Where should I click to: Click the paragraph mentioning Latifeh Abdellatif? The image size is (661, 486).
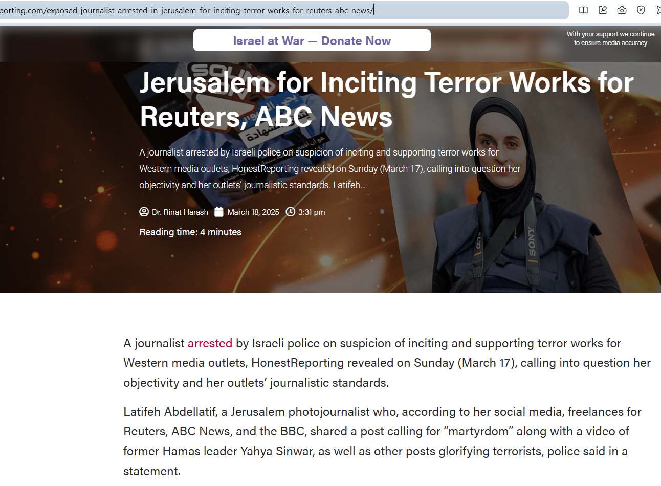(382, 441)
